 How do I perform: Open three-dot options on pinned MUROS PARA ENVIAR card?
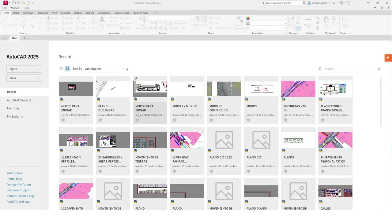[x=163, y=110]
